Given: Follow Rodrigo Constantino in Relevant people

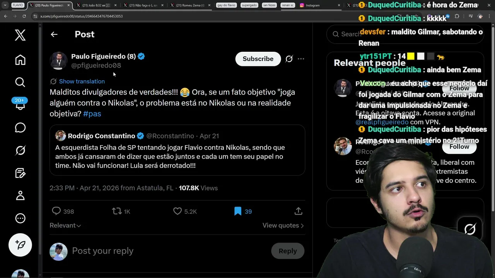Looking at the screenshot, I should [x=459, y=147].
